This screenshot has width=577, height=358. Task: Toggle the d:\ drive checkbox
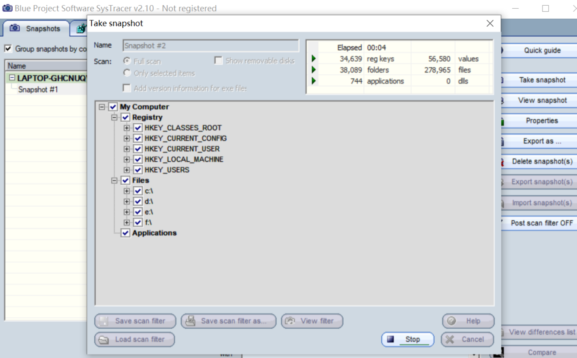[x=138, y=201]
